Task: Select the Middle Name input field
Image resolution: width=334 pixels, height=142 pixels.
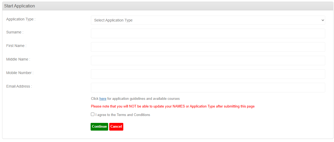Action: coord(208,61)
